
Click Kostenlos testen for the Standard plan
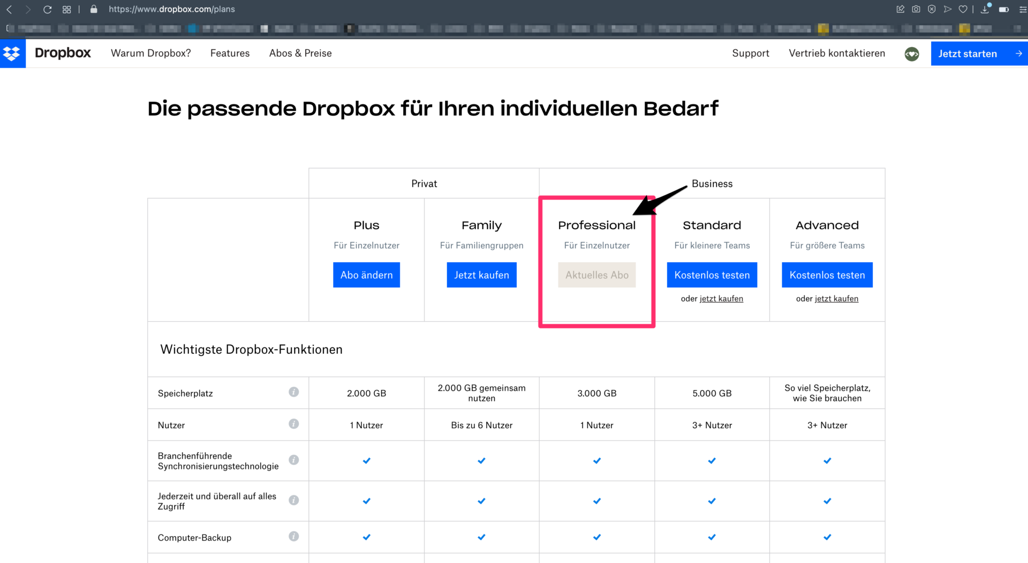pyautogui.click(x=712, y=275)
